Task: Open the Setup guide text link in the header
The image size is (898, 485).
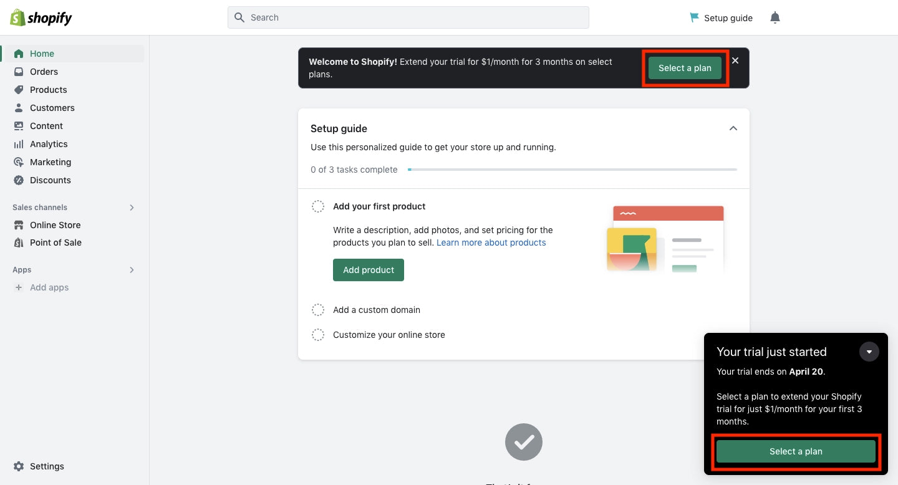Action: (x=728, y=18)
